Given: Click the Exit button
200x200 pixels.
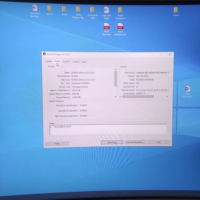Looking at the screenshot, I should click(x=158, y=142).
